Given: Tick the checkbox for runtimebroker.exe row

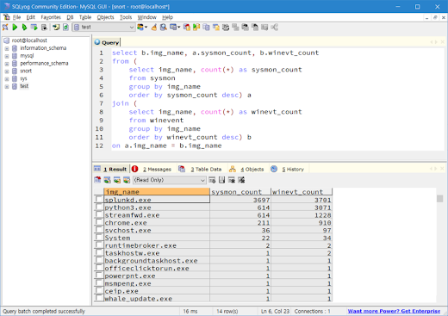Looking at the screenshot, I should click(99, 245).
